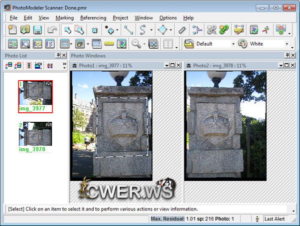Click the cascade windows icon
Viewport: 300px width, 226px height.
click(80, 44)
